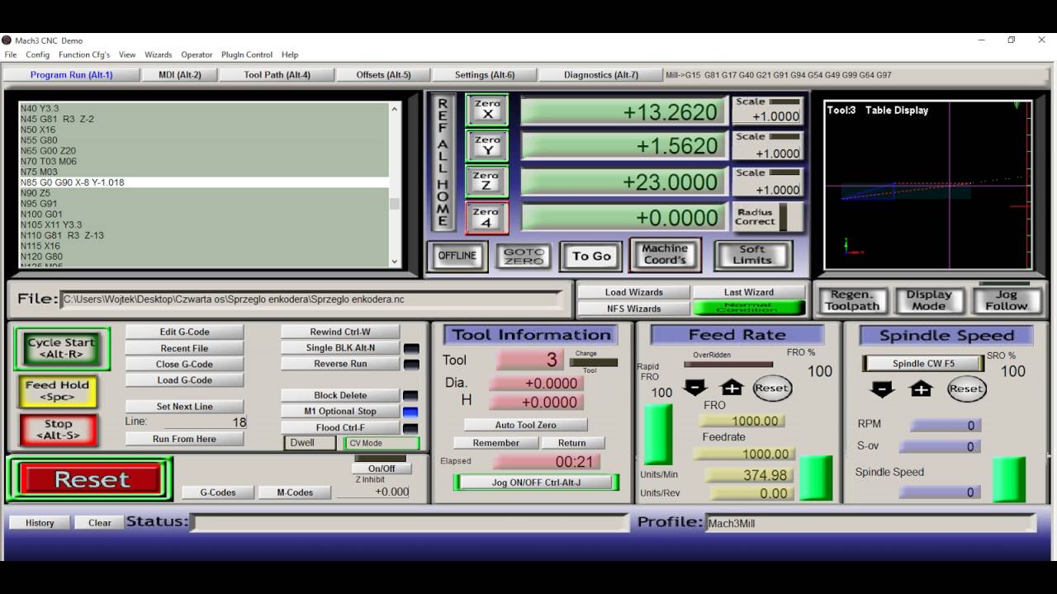Viewport: 1057px width, 594px height.
Task: Click the Zero Z axis button
Action: (487, 181)
